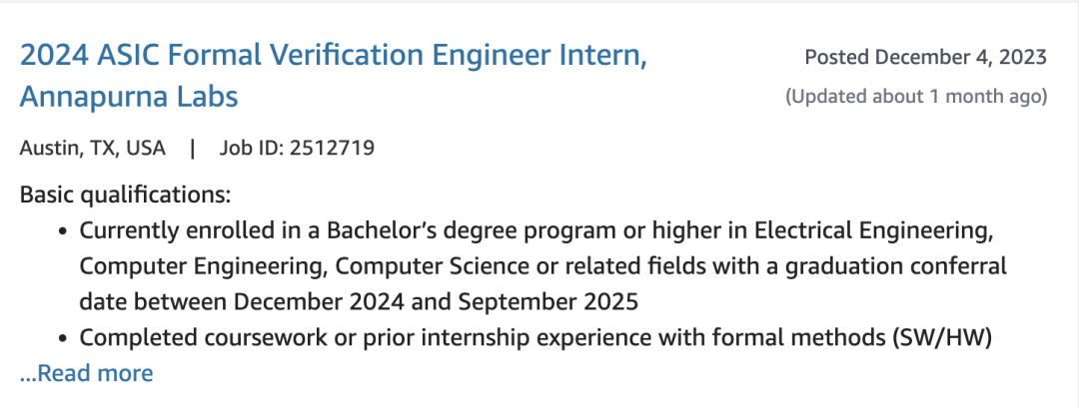Click the Completed coursework or prior internship line
The image size is (1079, 408).
[536, 338]
